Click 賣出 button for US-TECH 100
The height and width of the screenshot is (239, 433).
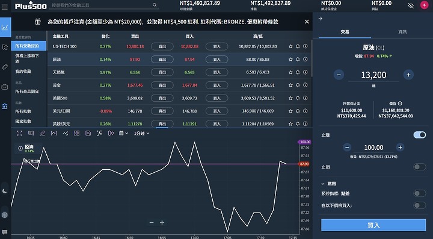pyautogui.click(x=162, y=46)
